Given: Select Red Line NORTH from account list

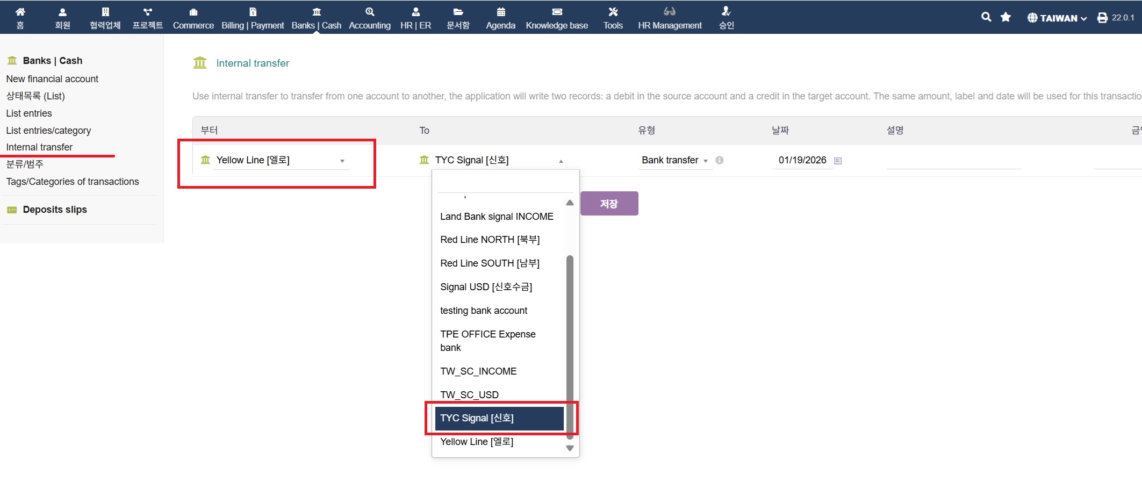Looking at the screenshot, I should tap(490, 240).
